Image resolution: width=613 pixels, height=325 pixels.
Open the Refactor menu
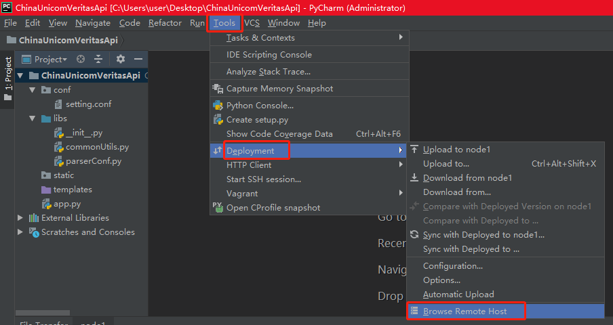[x=165, y=23]
